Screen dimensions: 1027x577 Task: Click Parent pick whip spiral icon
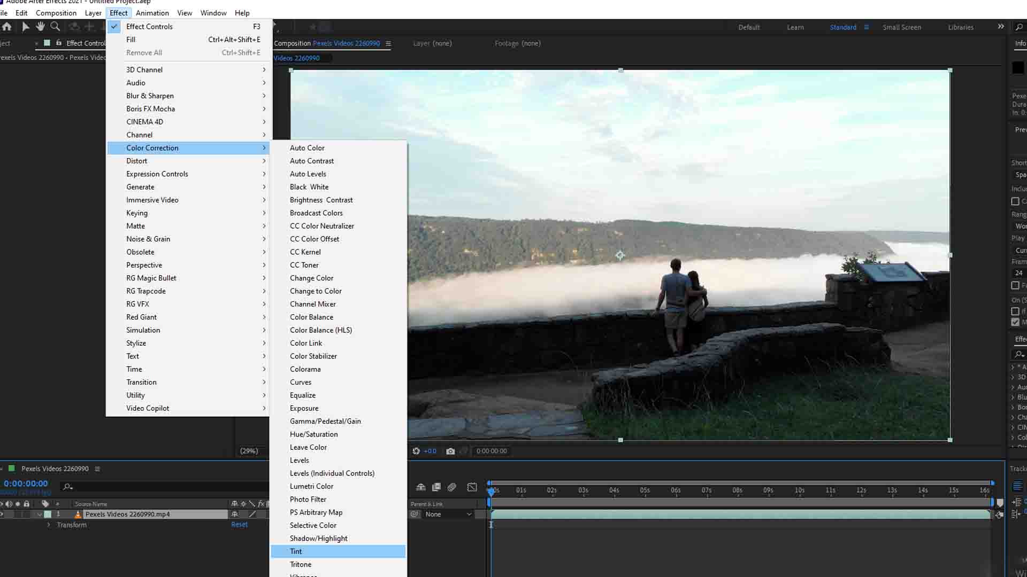pyautogui.click(x=415, y=514)
